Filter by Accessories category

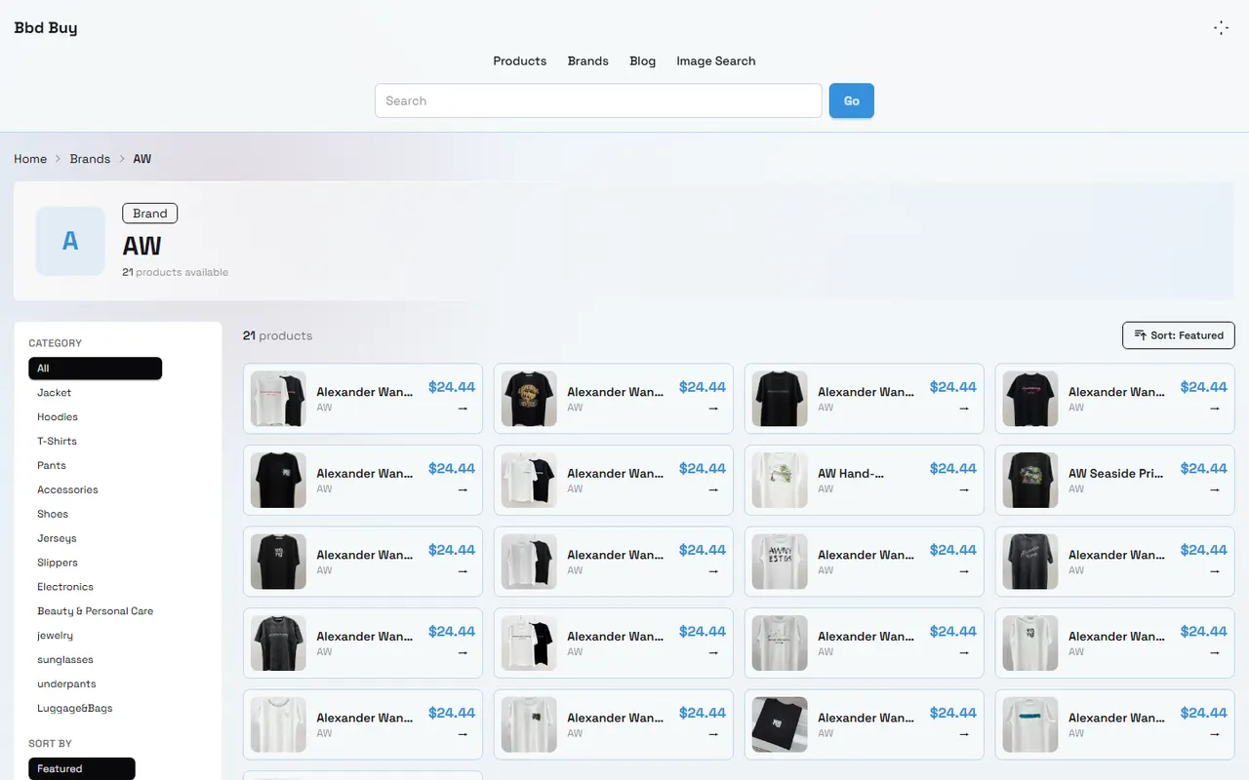(67, 490)
